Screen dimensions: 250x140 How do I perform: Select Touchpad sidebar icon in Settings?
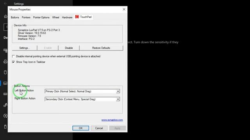(x=5, y=83)
